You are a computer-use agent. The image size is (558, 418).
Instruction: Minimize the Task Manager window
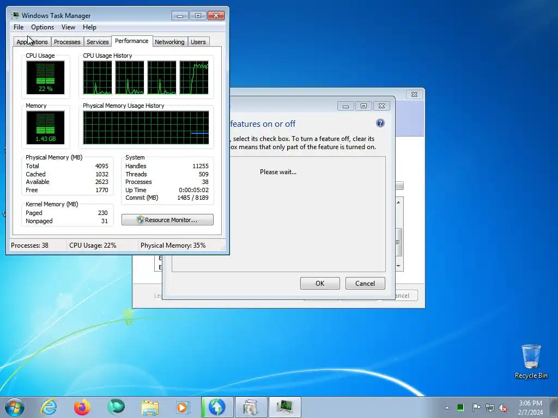(x=180, y=16)
